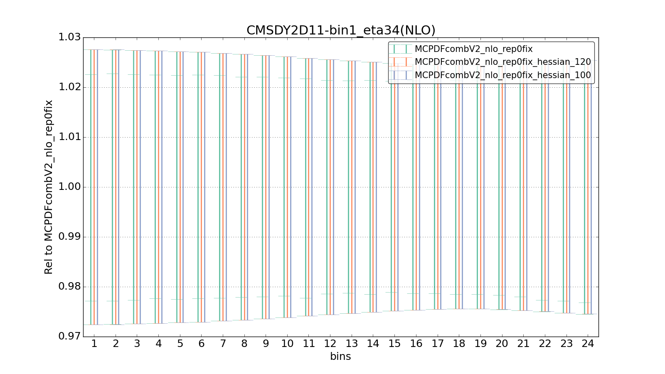Click the green error bar at bin 1
This screenshot has height=374, width=665.
pyautogui.click(x=91, y=187)
